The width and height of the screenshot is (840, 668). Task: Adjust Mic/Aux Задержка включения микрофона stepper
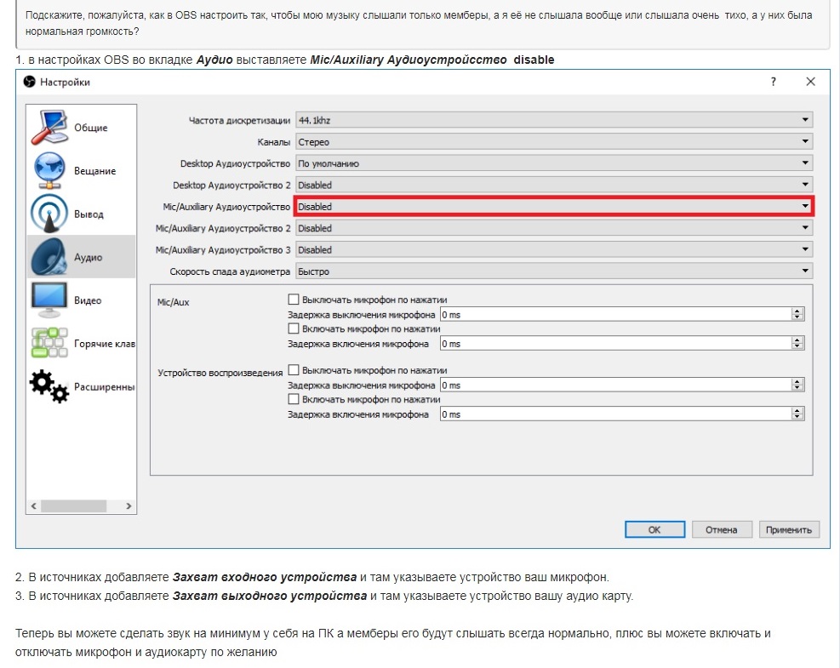(x=797, y=344)
